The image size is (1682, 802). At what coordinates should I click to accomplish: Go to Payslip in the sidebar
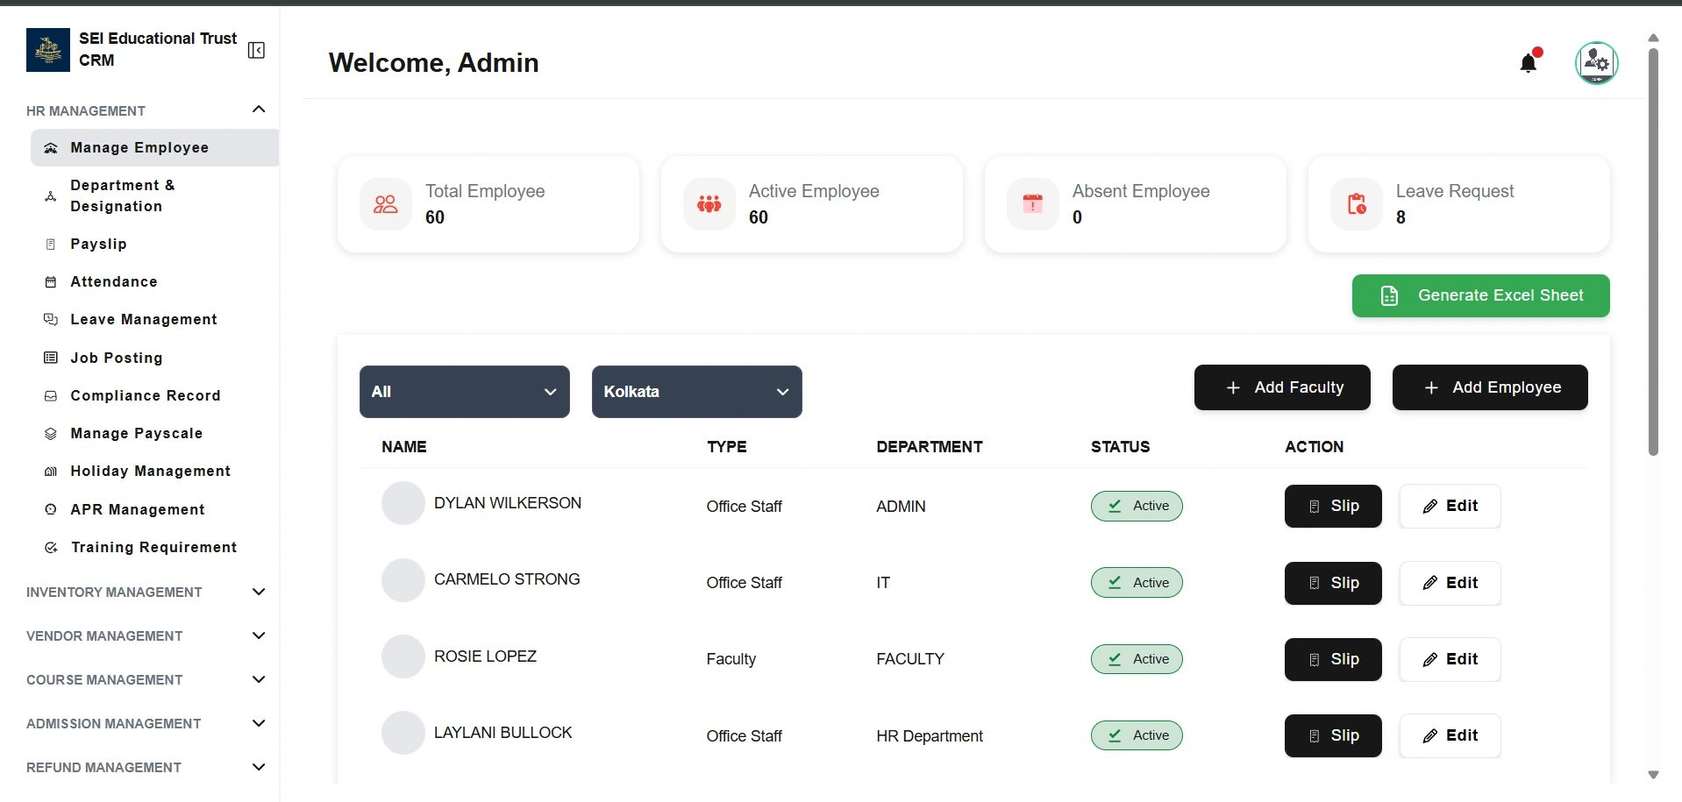98,245
